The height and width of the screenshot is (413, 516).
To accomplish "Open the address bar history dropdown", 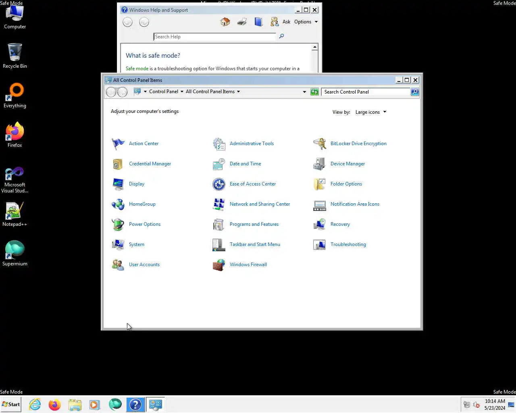I will click(304, 92).
